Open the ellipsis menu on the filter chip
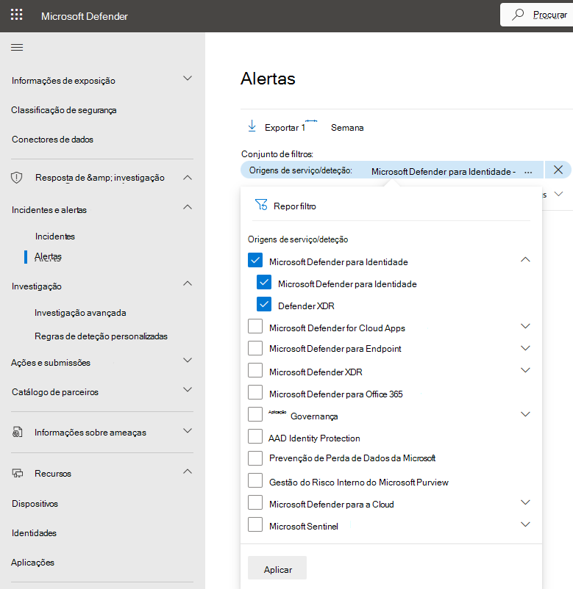573x589 pixels. point(528,170)
